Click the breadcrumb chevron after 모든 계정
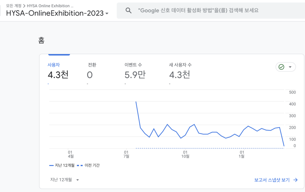This screenshot has width=305, height=192. [x=24, y=6]
